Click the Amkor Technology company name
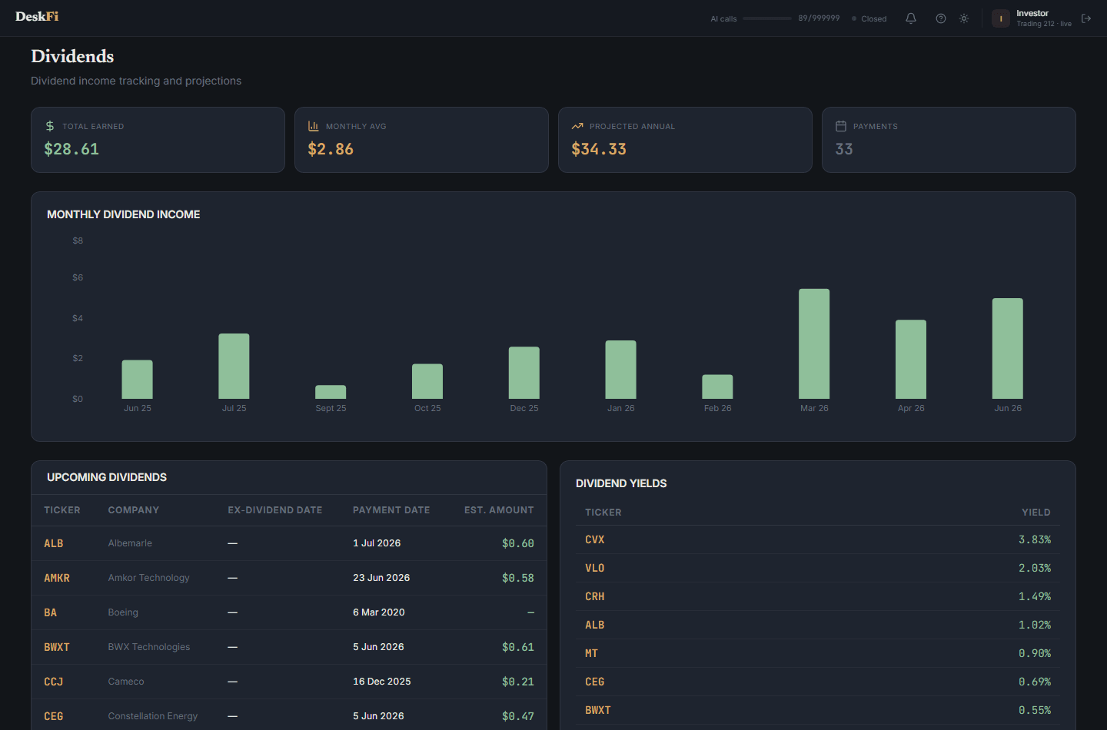The width and height of the screenshot is (1107, 730). (148, 578)
